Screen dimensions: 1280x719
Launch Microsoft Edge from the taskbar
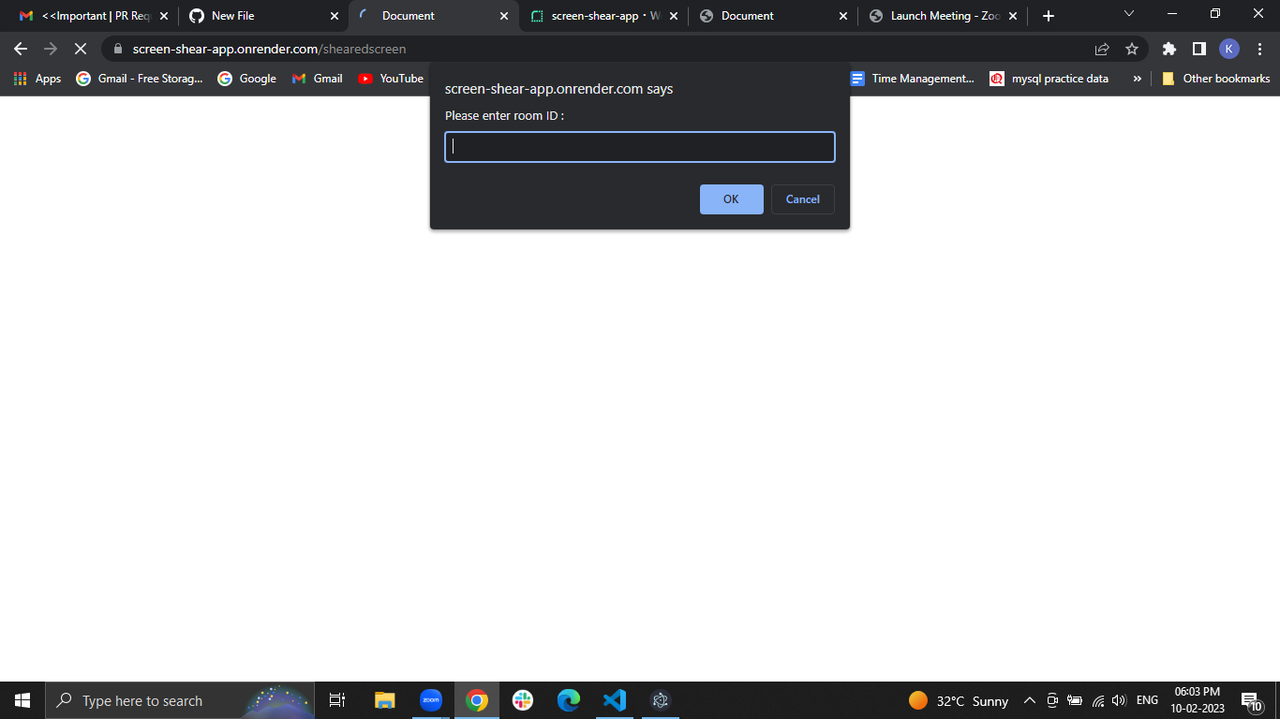click(569, 700)
